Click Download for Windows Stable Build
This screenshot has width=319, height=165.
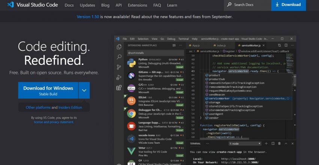[48, 90]
